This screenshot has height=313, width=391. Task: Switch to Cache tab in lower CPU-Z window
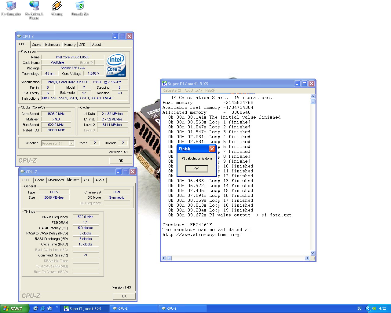click(40, 180)
